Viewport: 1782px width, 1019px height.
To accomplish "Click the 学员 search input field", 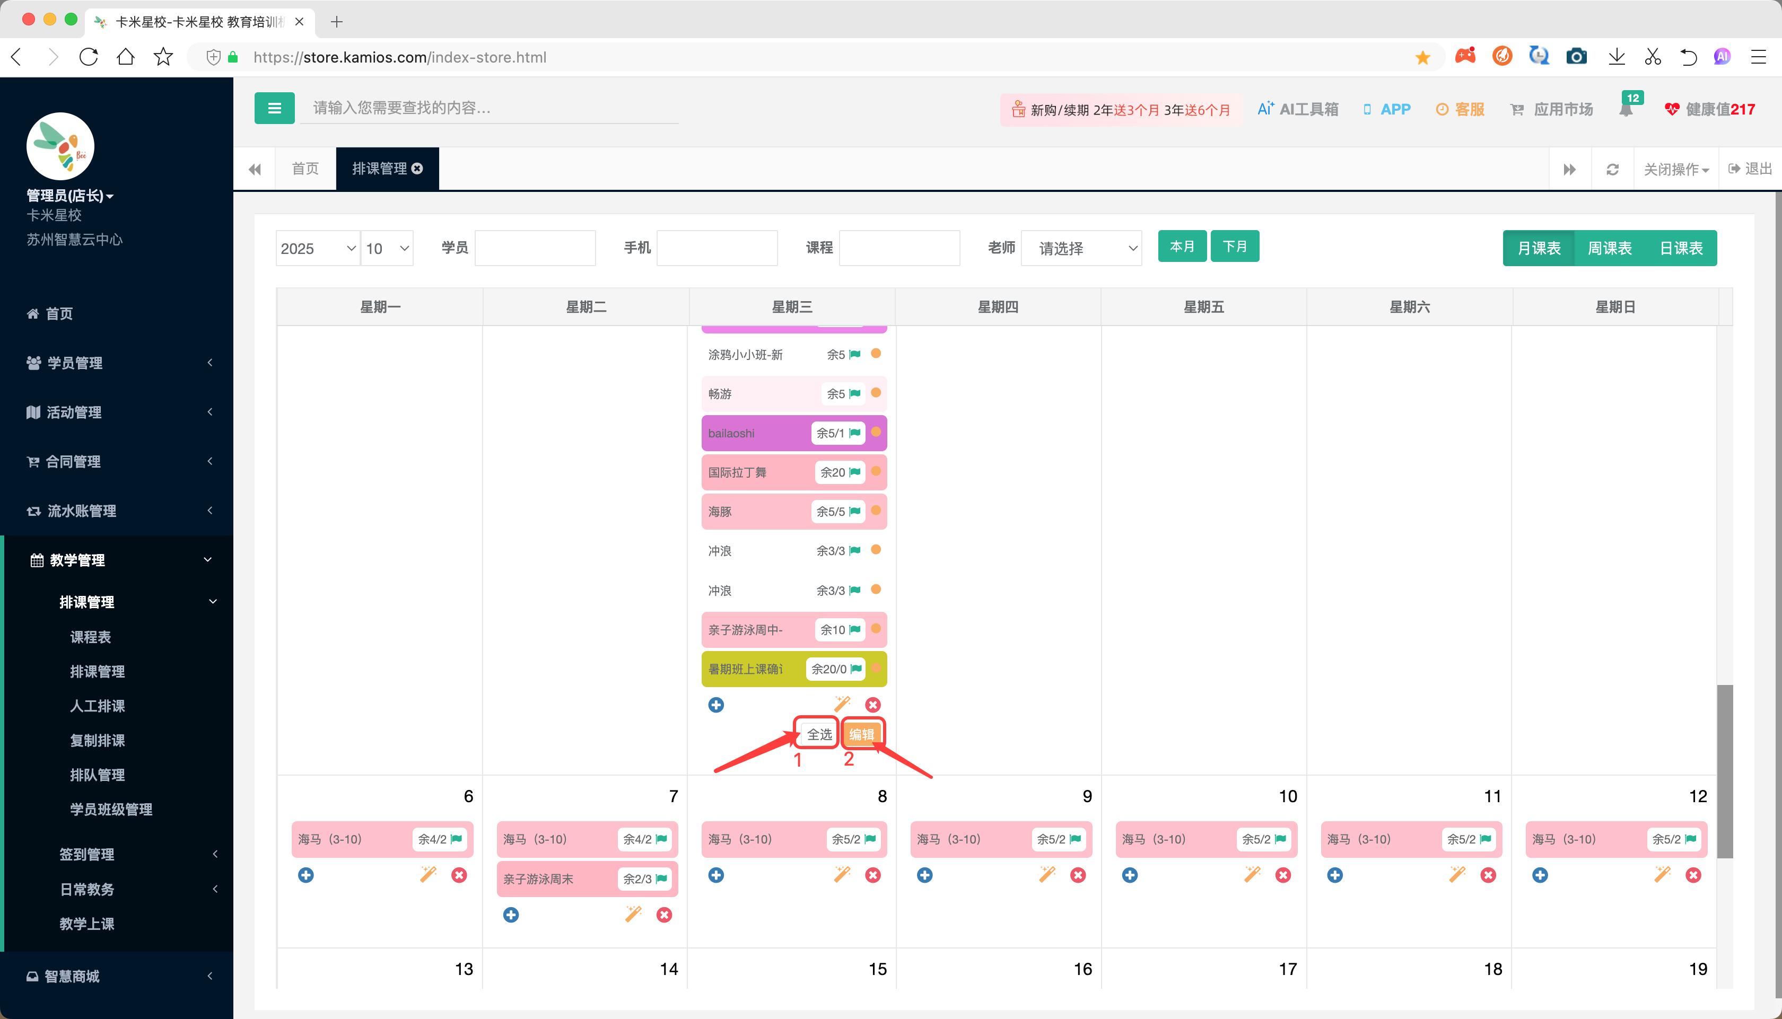I will coord(536,249).
